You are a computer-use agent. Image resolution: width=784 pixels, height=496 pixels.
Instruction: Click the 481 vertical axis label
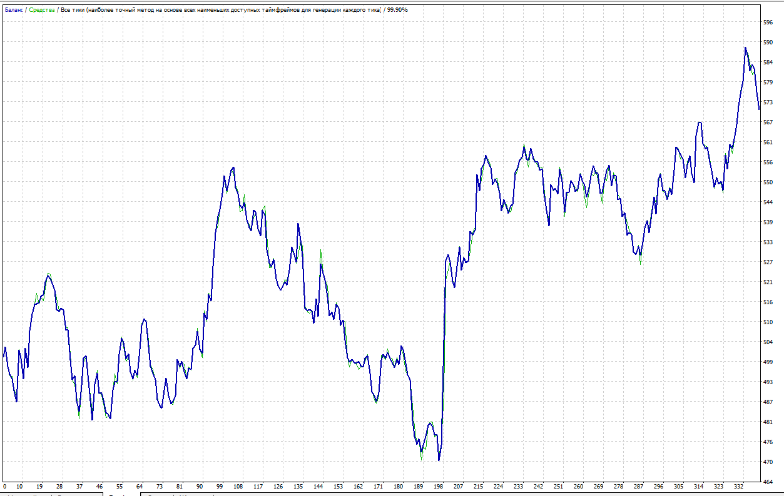(x=768, y=422)
